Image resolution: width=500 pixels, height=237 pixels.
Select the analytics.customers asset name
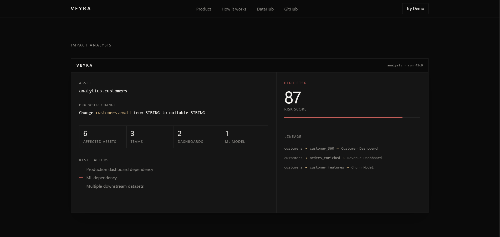point(103,91)
